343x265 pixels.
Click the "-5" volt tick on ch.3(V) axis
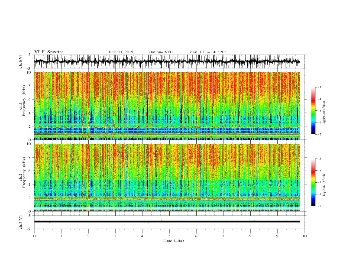coord(29,229)
